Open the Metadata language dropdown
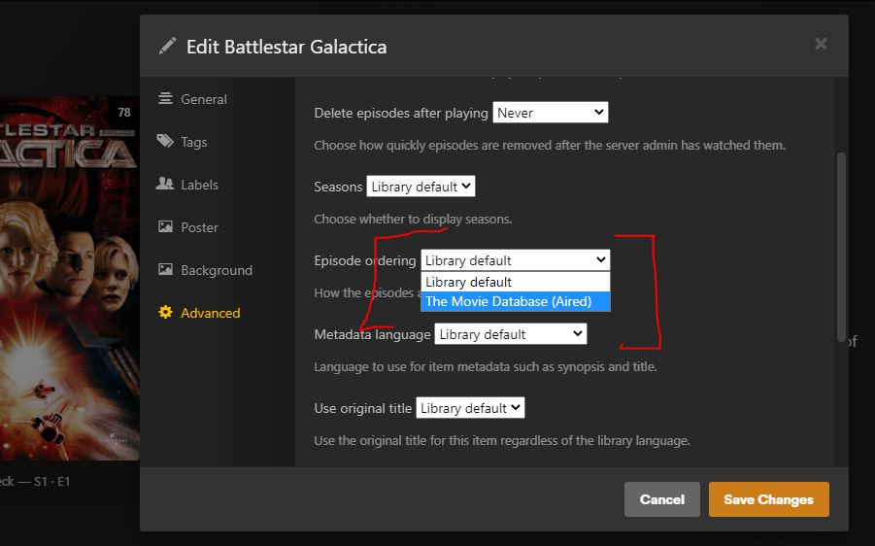 coord(511,334)
